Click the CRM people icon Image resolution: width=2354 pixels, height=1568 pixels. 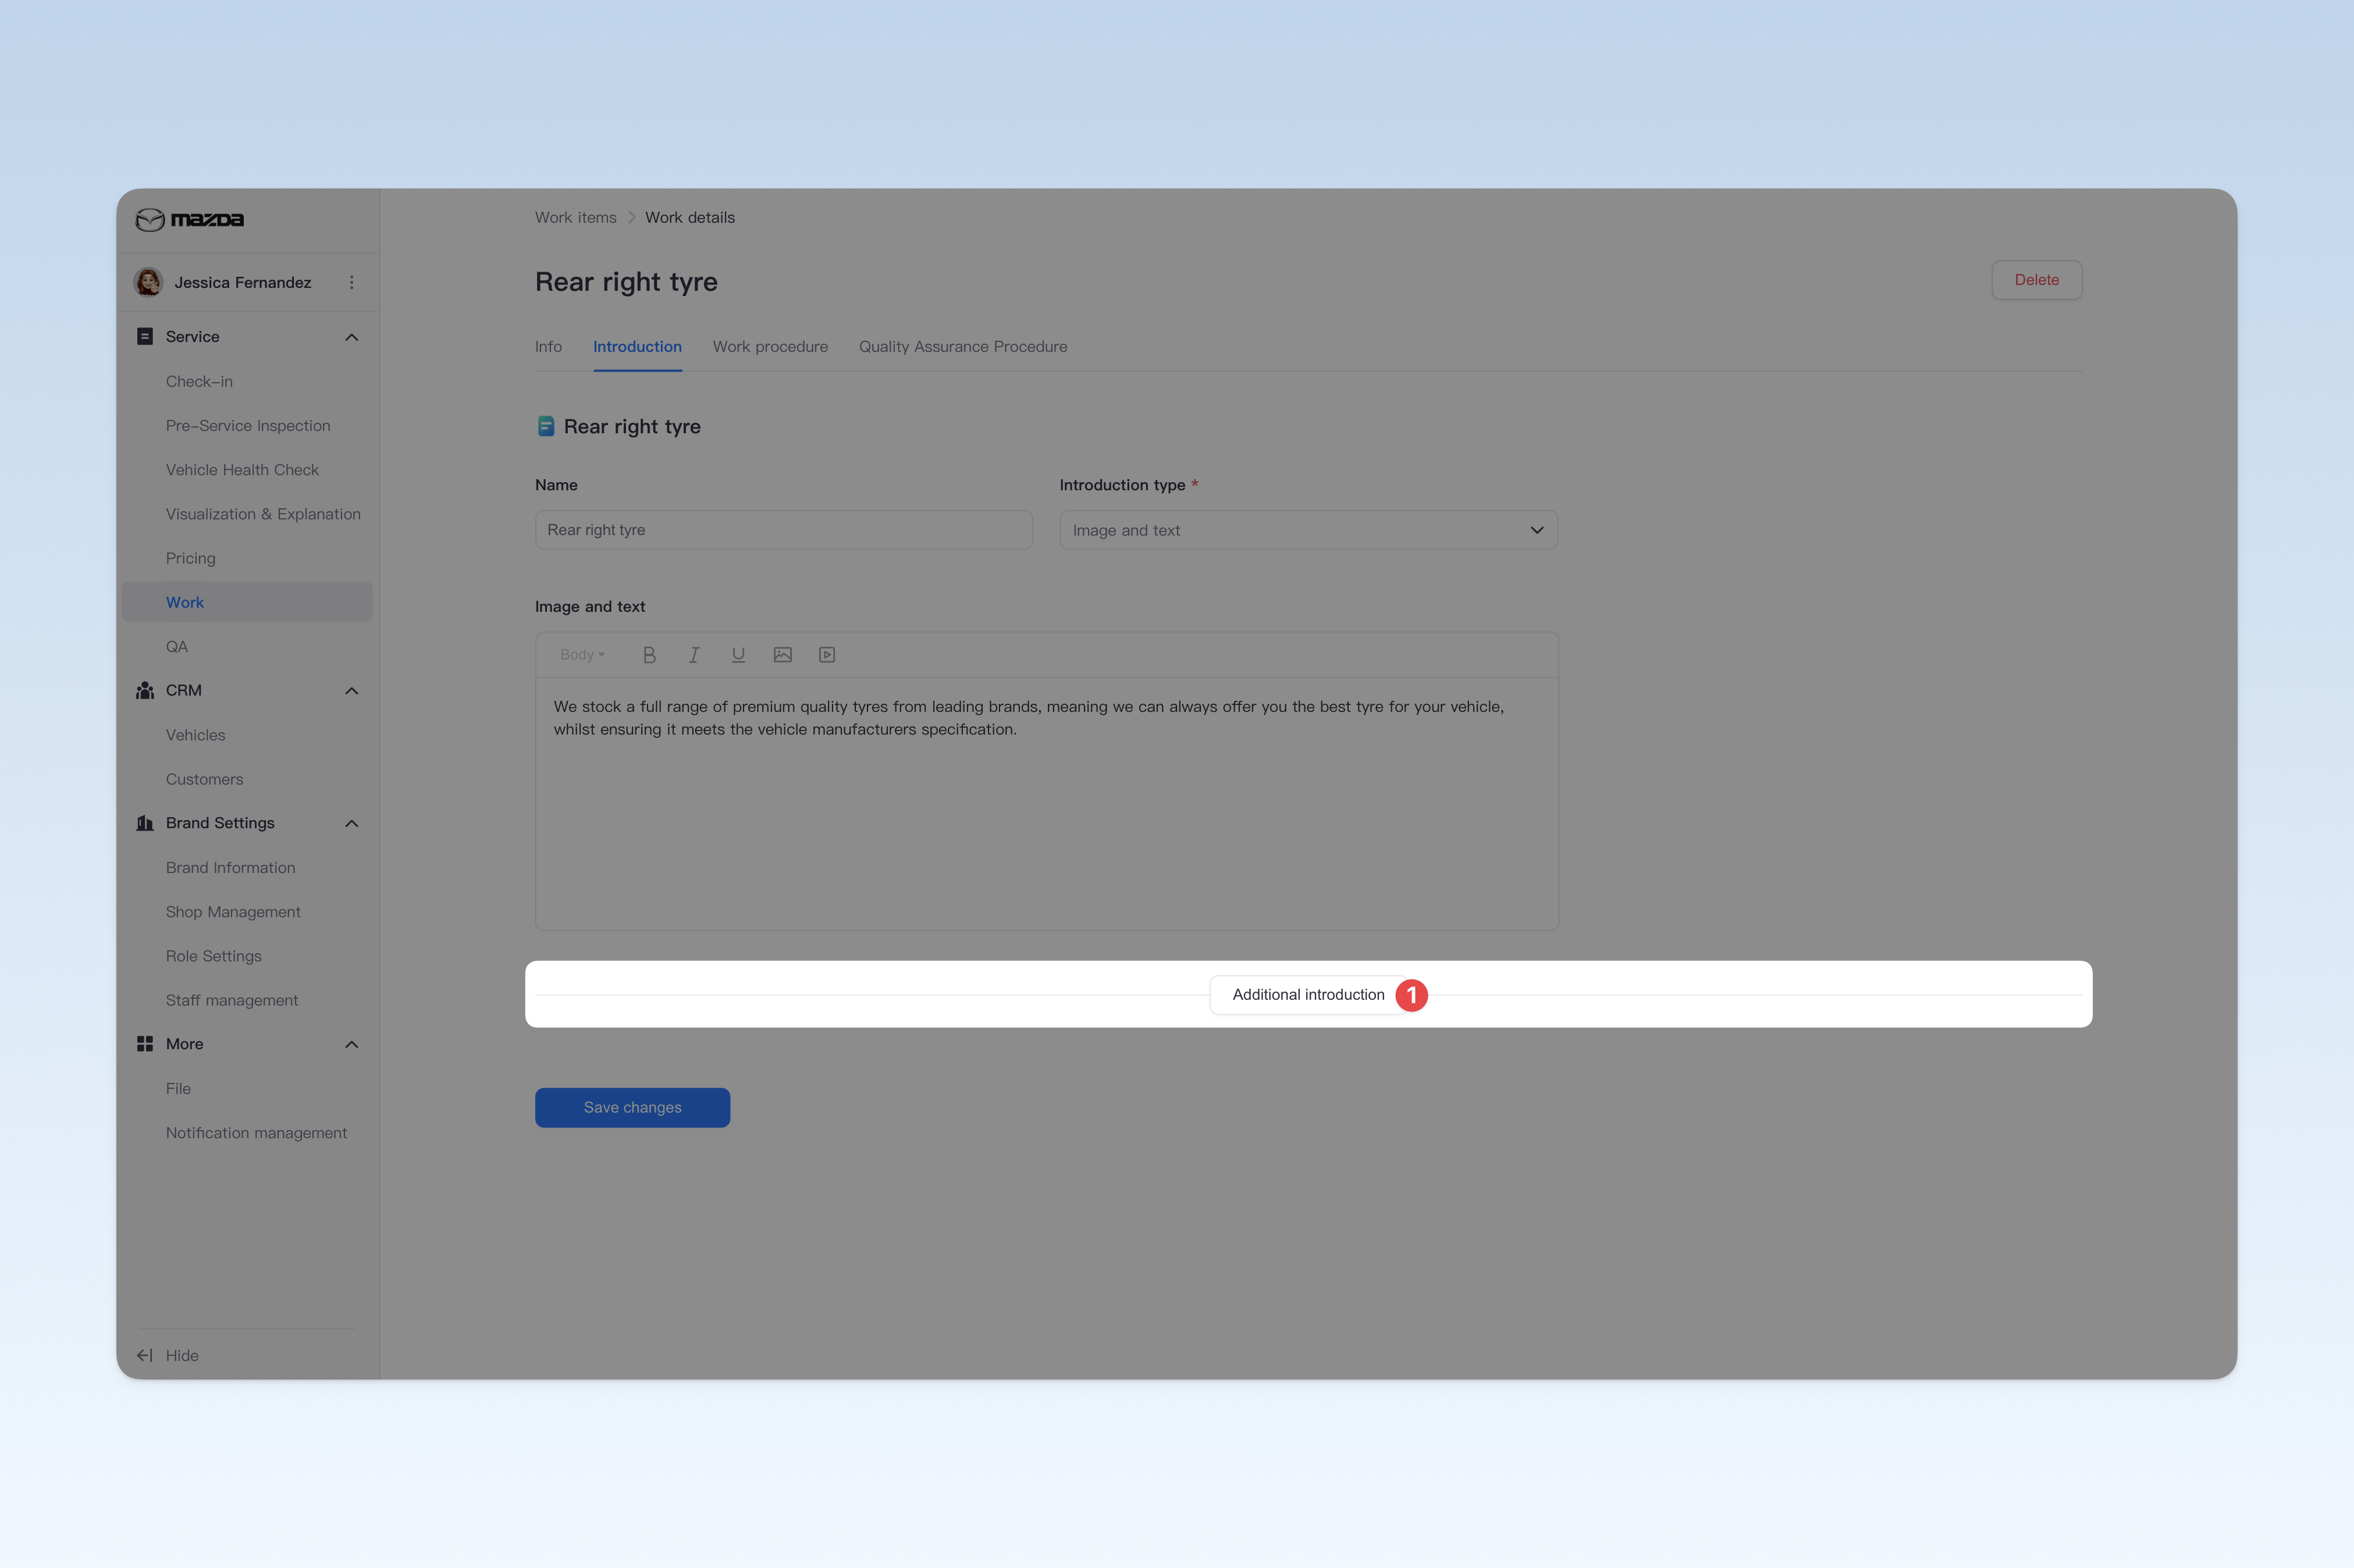tap(145, 691)
